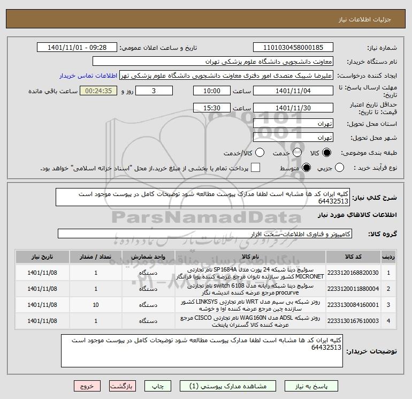The image size is (412, 399).
Task: Click the deadline time 10:00 field
Action: click(x=212, y=91)
